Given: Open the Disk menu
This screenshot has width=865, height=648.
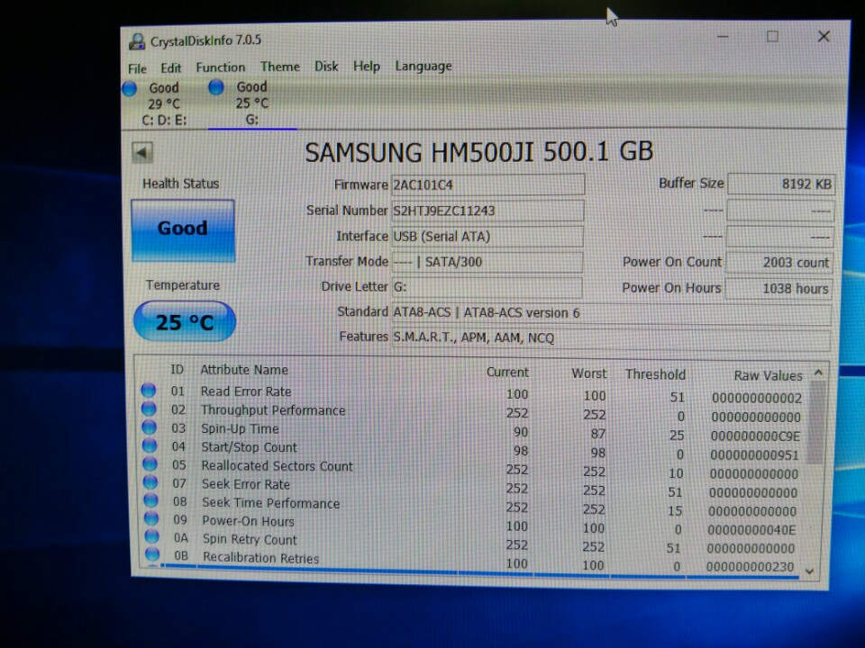Looking at the screenshot, I should pyautogui.click(x=326, y=67).
